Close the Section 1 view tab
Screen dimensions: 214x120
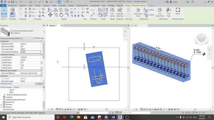(x=62, y=26)
